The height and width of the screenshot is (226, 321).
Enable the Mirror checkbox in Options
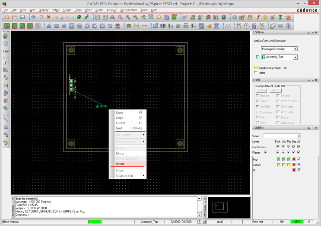(x=255, y=73)
